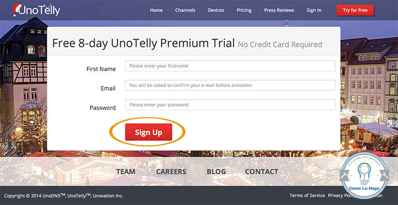
Task: Open the Devices menu item
Action: coord(216,10)
